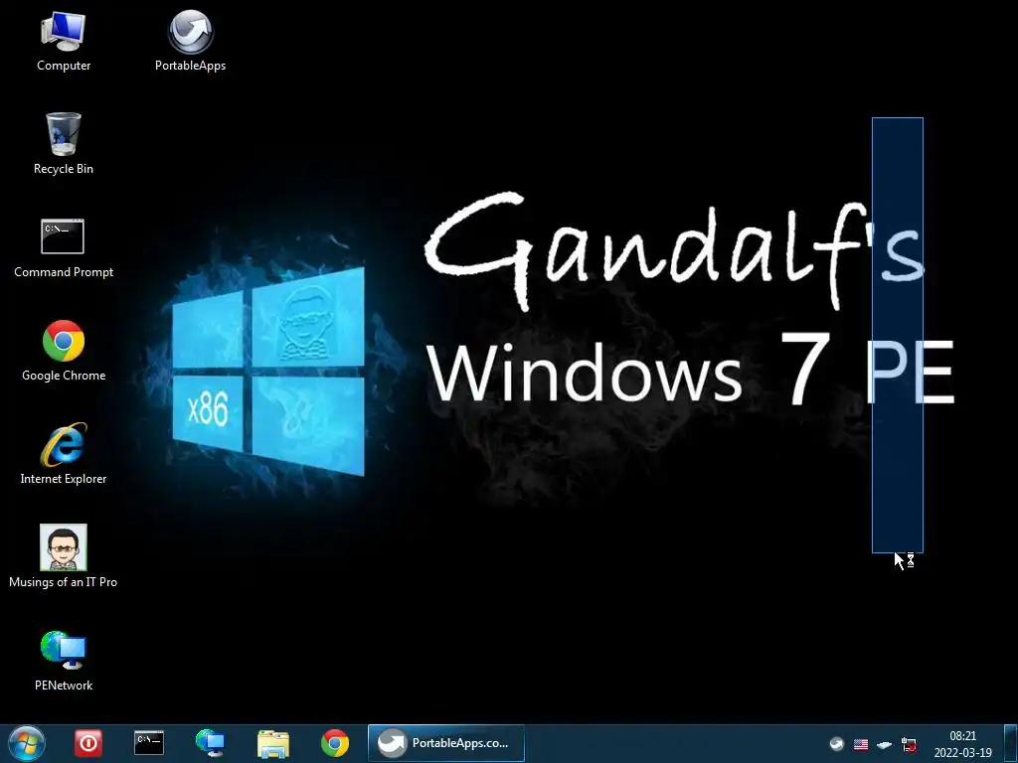
Task: Open PENetwork from the taskbar
Action: click(x=211, y=743)
